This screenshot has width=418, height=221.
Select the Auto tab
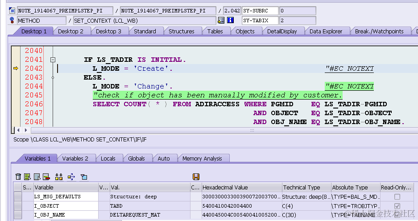(x=164, y=159)
